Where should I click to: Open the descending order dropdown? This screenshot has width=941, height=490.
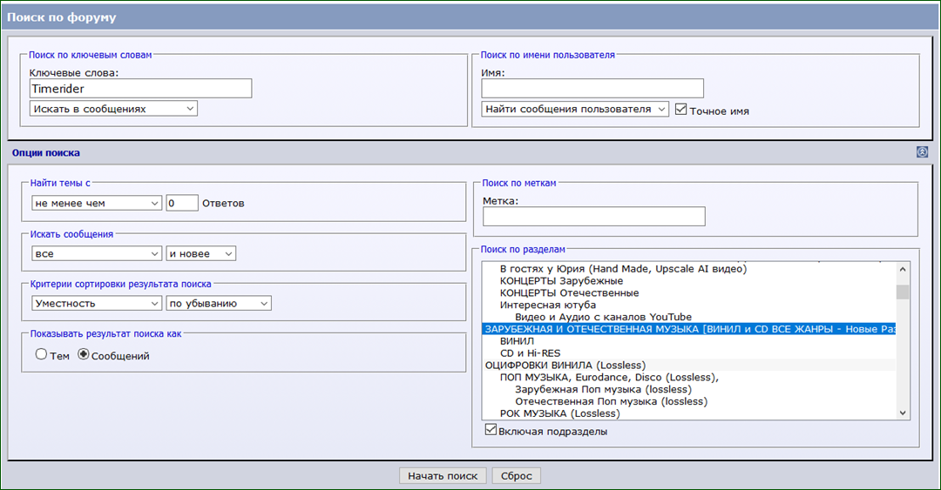pos(219,303)
